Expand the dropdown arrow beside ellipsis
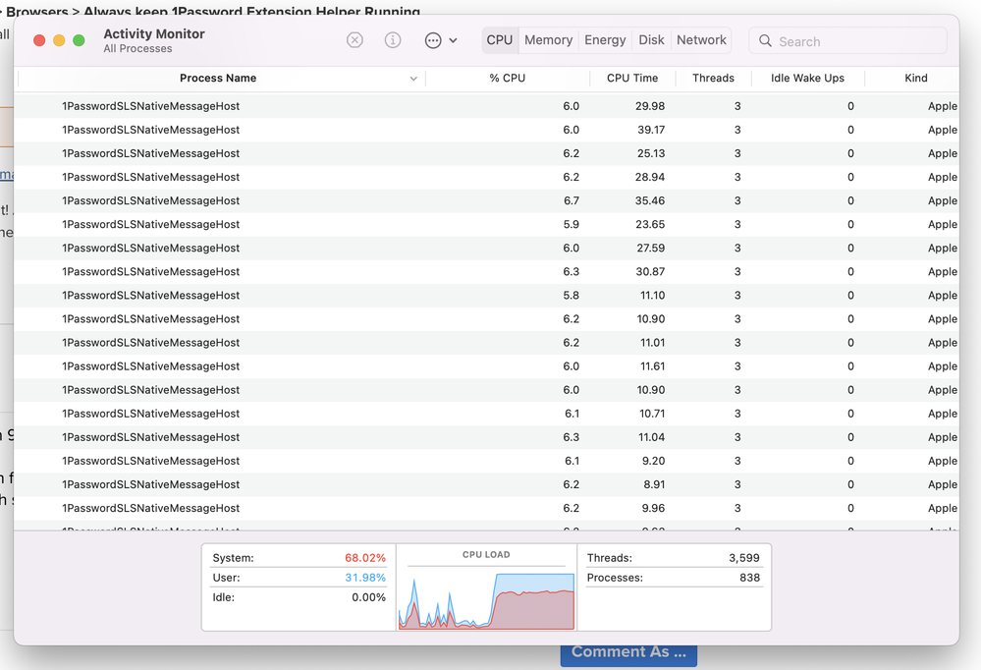This screenshot has width=981, height=670. click(453, 40)
